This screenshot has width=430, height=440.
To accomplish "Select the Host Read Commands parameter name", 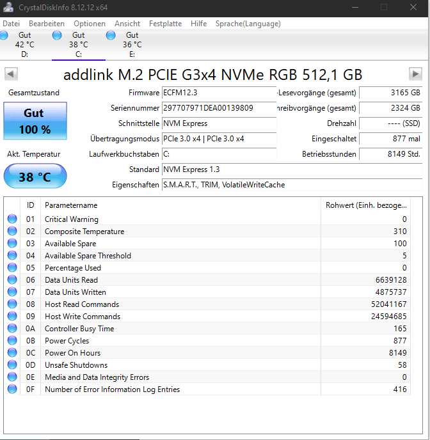I will (82, 304).
